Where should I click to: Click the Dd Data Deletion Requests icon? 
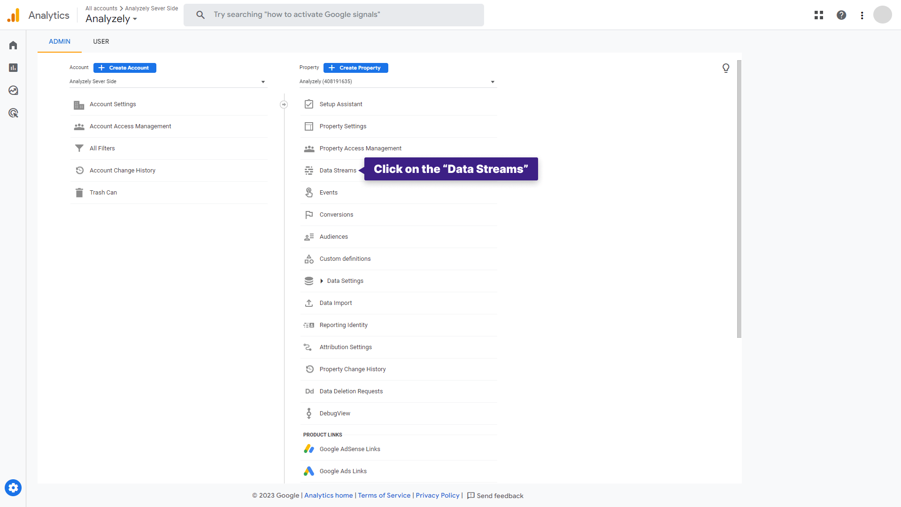tap(309, 391)
